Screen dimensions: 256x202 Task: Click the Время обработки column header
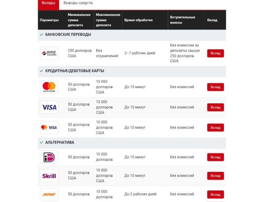[x=138, y=20]
